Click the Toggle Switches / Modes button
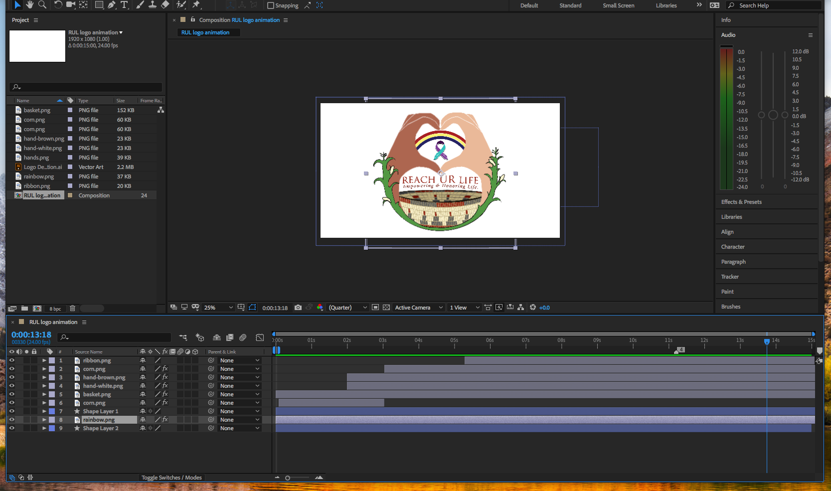This screenshot has height=491, width=831. point(171,478)
